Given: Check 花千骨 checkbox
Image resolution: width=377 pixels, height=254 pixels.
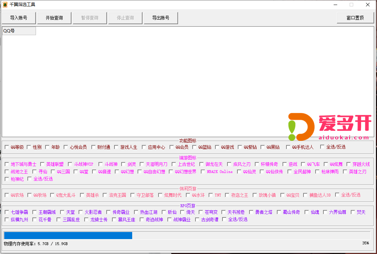Looking at the screenshot, I should pos(34,220).
